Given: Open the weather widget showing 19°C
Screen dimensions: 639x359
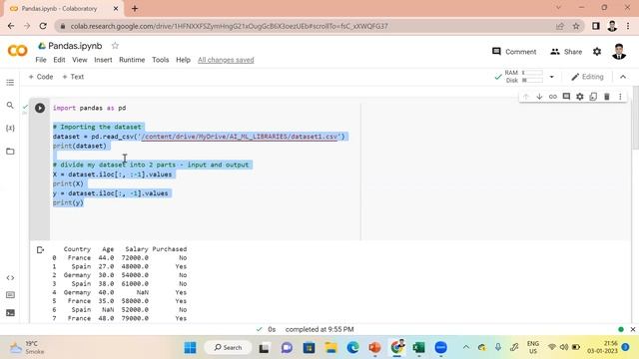Looking at the screenshot, I should [27, 348].
